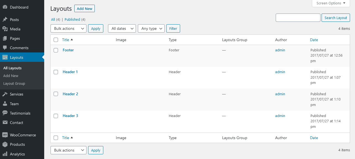Click the Products box icon
Screen dimensions: 355x159
pyautogui.click(x=5, y=144)
